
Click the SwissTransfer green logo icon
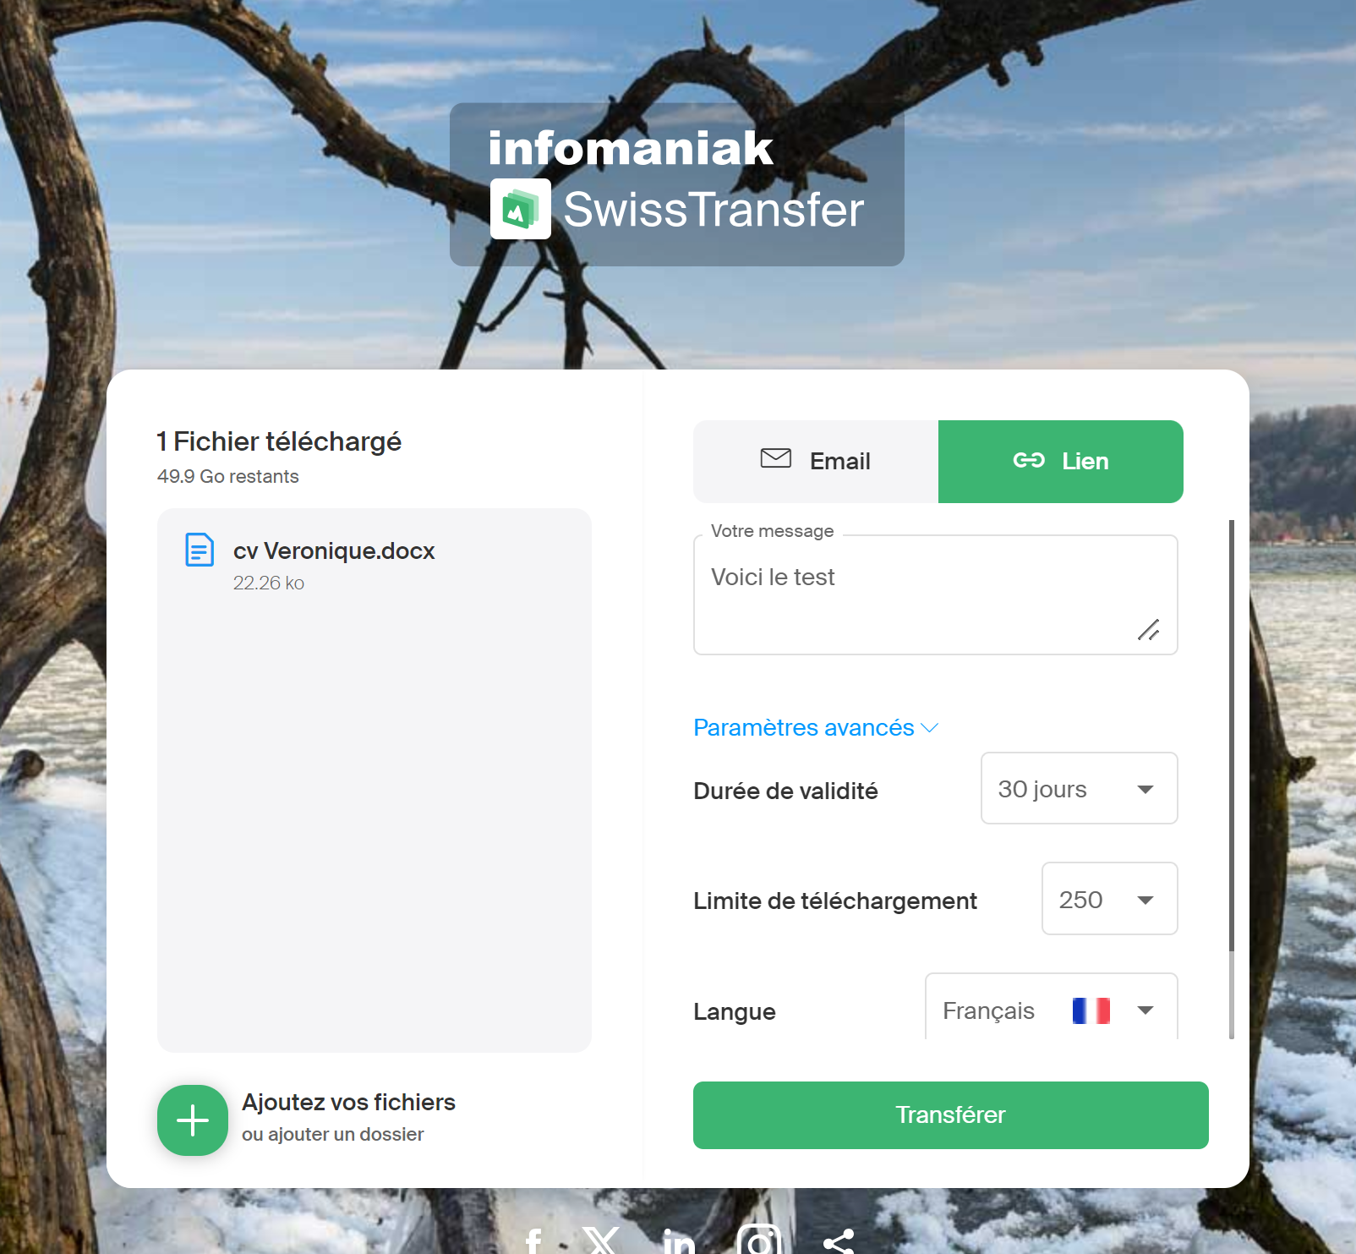tap(521, 209)
